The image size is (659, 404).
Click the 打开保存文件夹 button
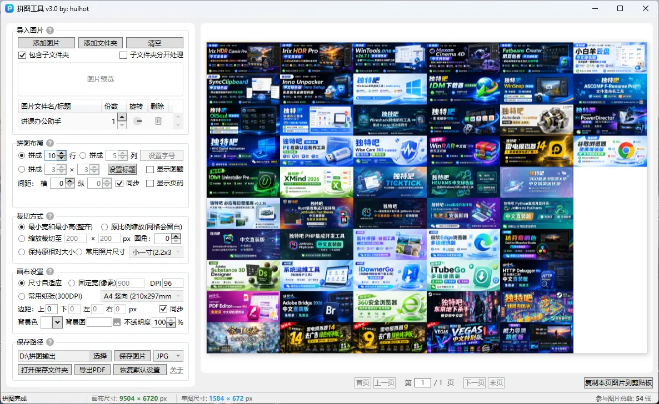pyautogui.click(x=44, y=370)
